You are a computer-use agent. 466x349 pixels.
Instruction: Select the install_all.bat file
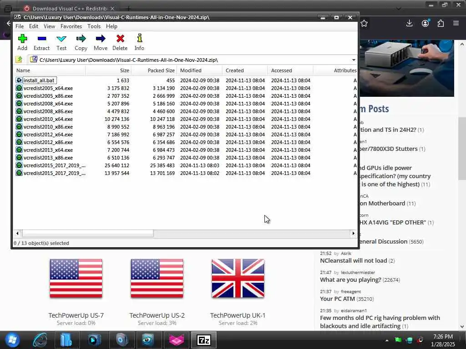(x=39, y=80)
